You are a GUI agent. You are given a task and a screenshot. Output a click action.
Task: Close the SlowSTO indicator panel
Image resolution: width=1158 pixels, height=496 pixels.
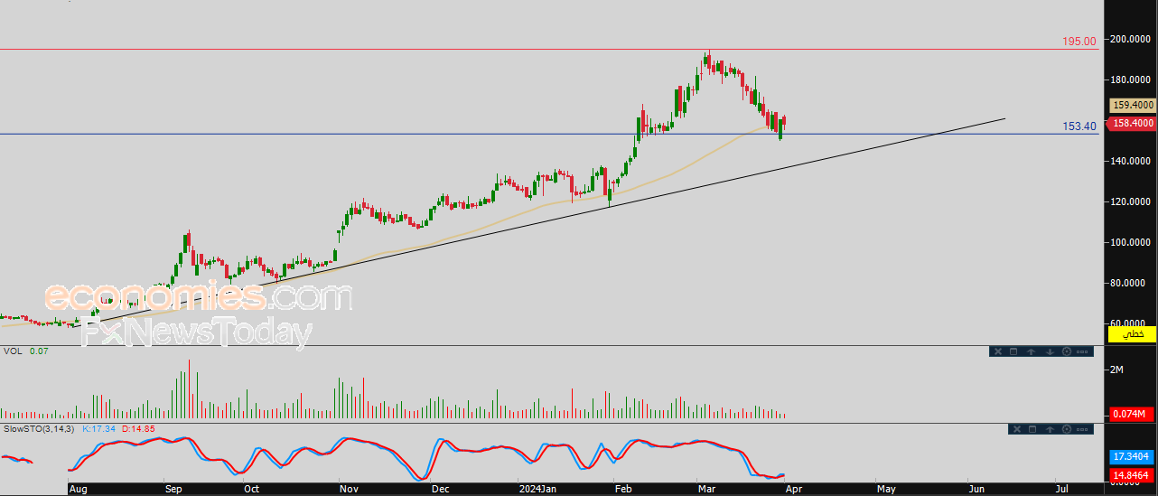pos(1017,429)
